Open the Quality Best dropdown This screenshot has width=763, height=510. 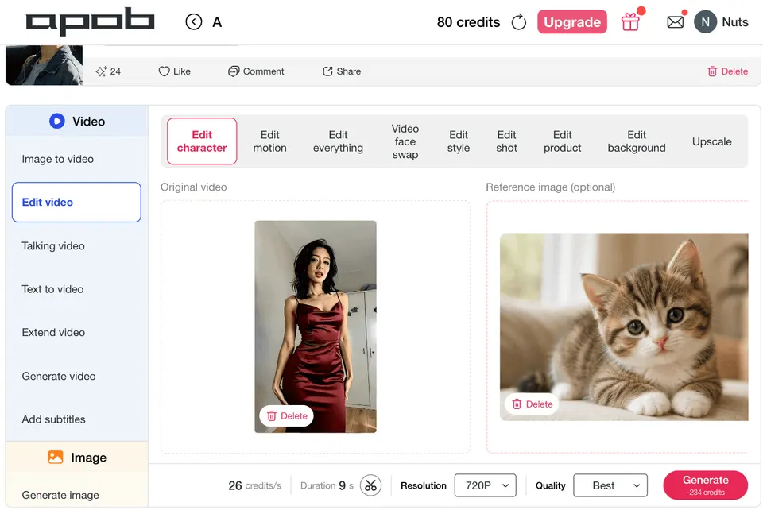pyautogui.click(x=610, y=485)
